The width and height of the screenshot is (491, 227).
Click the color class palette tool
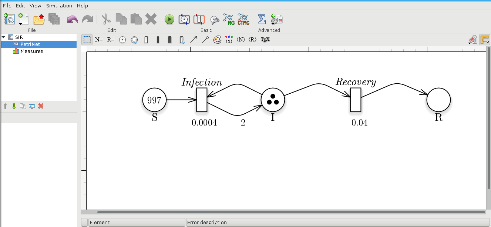tap(217, 40)
